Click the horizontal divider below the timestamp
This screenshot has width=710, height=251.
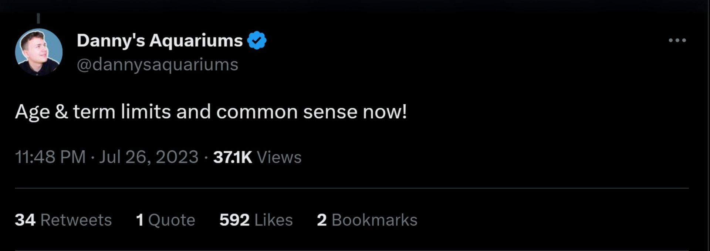click(x=351, y=188)
